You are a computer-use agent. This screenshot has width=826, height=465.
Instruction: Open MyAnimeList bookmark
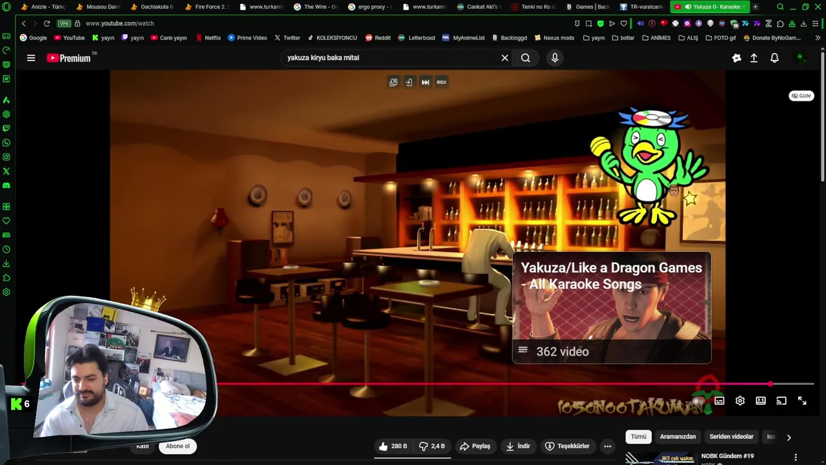coord(463,38)
